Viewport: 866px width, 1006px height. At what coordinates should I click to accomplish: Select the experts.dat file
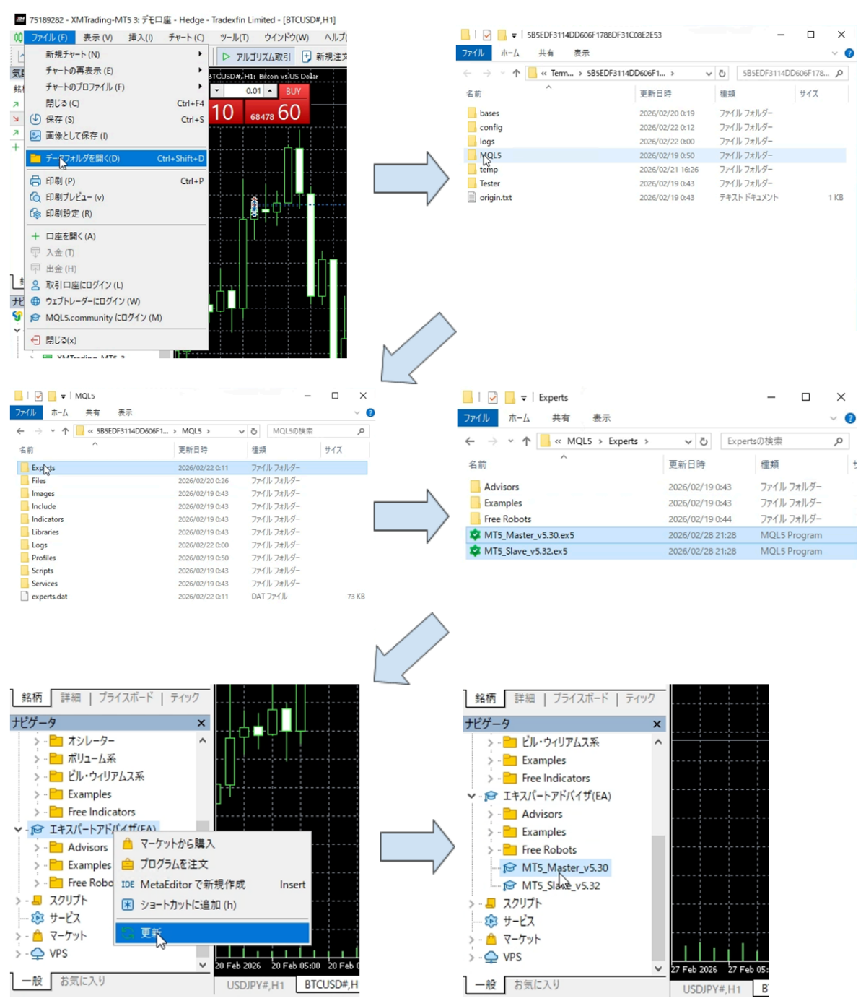tap(49, 597)
